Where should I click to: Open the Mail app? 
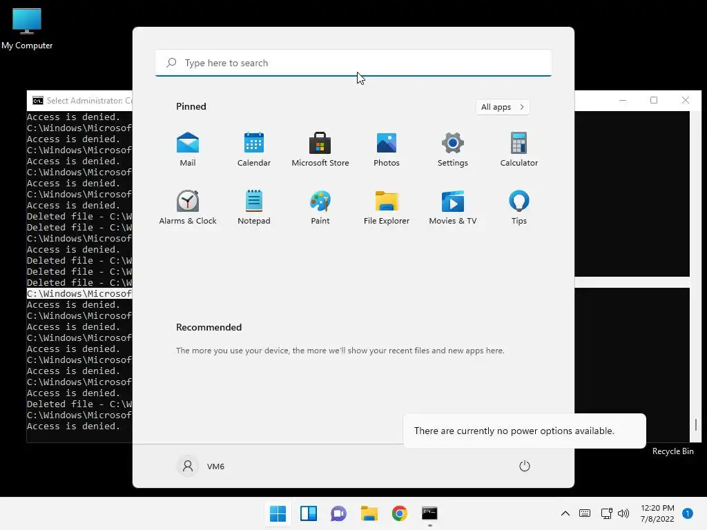tap(188, 149)
